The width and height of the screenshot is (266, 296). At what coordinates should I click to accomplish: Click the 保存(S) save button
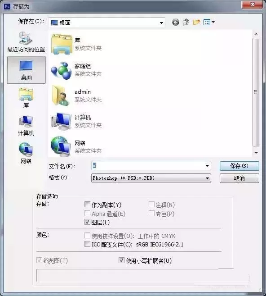click(239, 166)
